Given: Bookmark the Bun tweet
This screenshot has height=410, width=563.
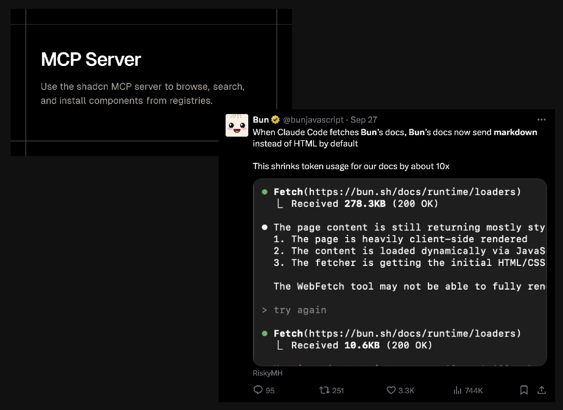Looking at the screenshot, I should (524, 390).
